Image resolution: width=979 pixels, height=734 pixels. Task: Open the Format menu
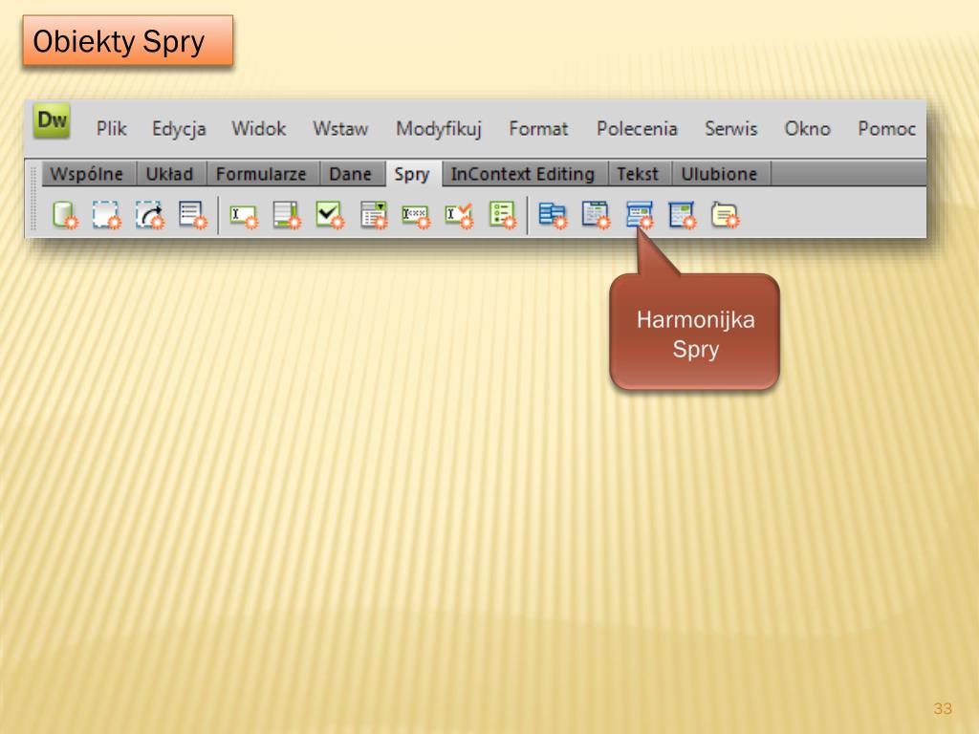click(539, 129)
